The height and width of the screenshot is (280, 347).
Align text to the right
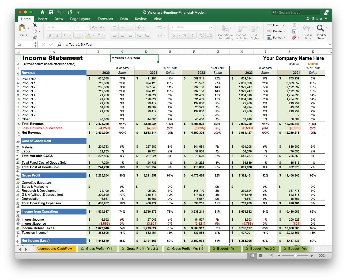coord(130,35)
